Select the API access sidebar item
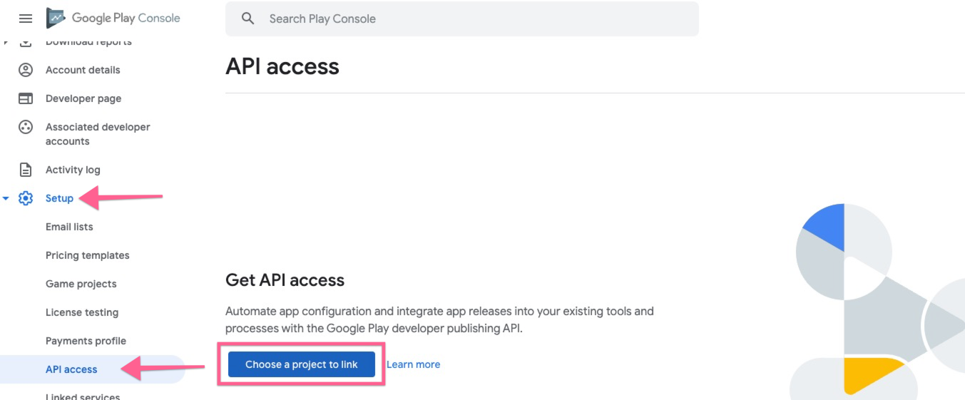 [71, 369]
